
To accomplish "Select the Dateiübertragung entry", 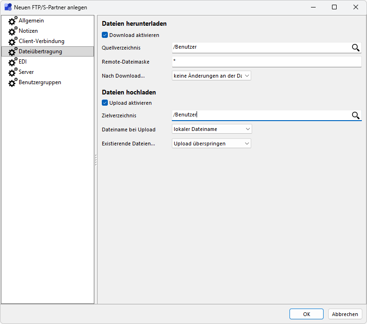I will coord(48,51).
